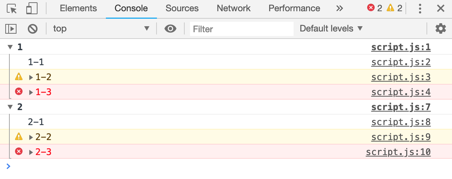Image resolution: width=452 pixels, height=179 pixels.
Task: Click the console Filter text field
Action: coord(241,29)
